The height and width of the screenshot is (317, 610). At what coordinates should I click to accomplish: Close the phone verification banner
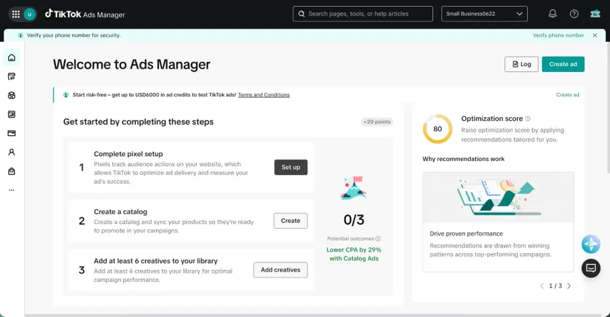click(x=595, y=36)
